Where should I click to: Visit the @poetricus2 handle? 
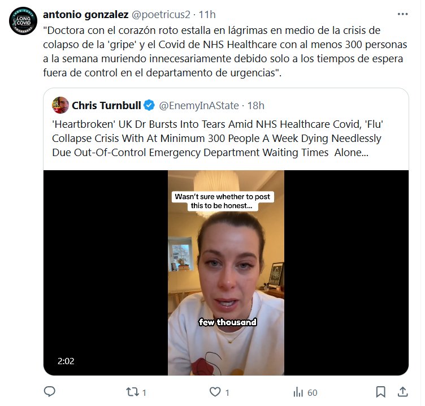click(161, 15)
